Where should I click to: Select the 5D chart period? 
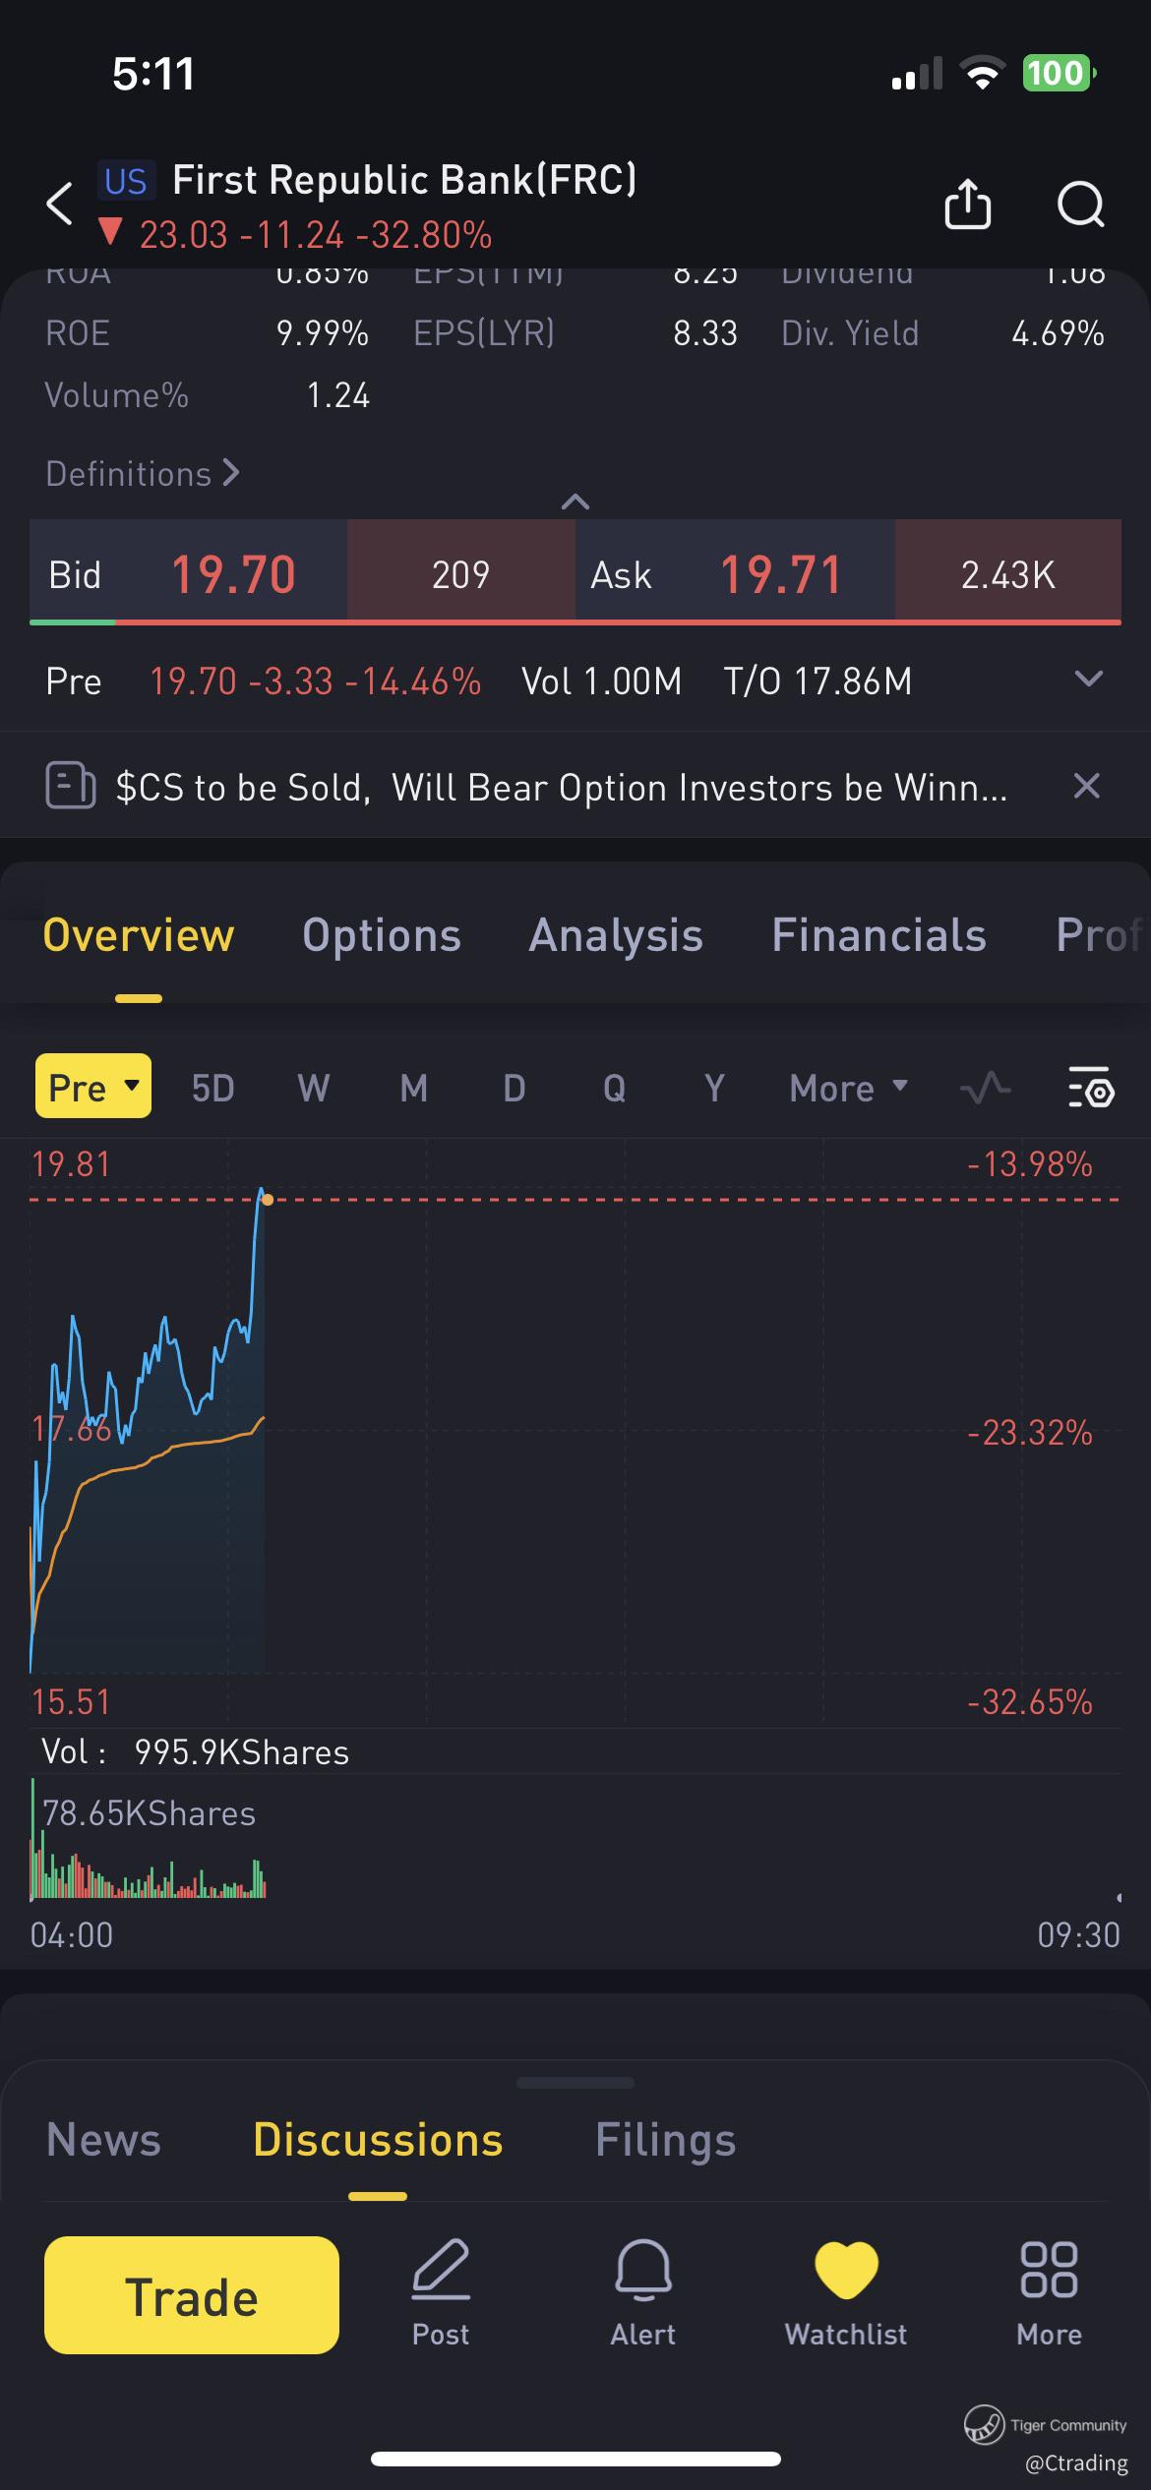coord(212,1088)
